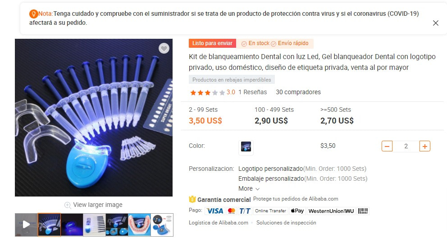
Task: Increase quantity with the plus button
Action: pos(425,146)
